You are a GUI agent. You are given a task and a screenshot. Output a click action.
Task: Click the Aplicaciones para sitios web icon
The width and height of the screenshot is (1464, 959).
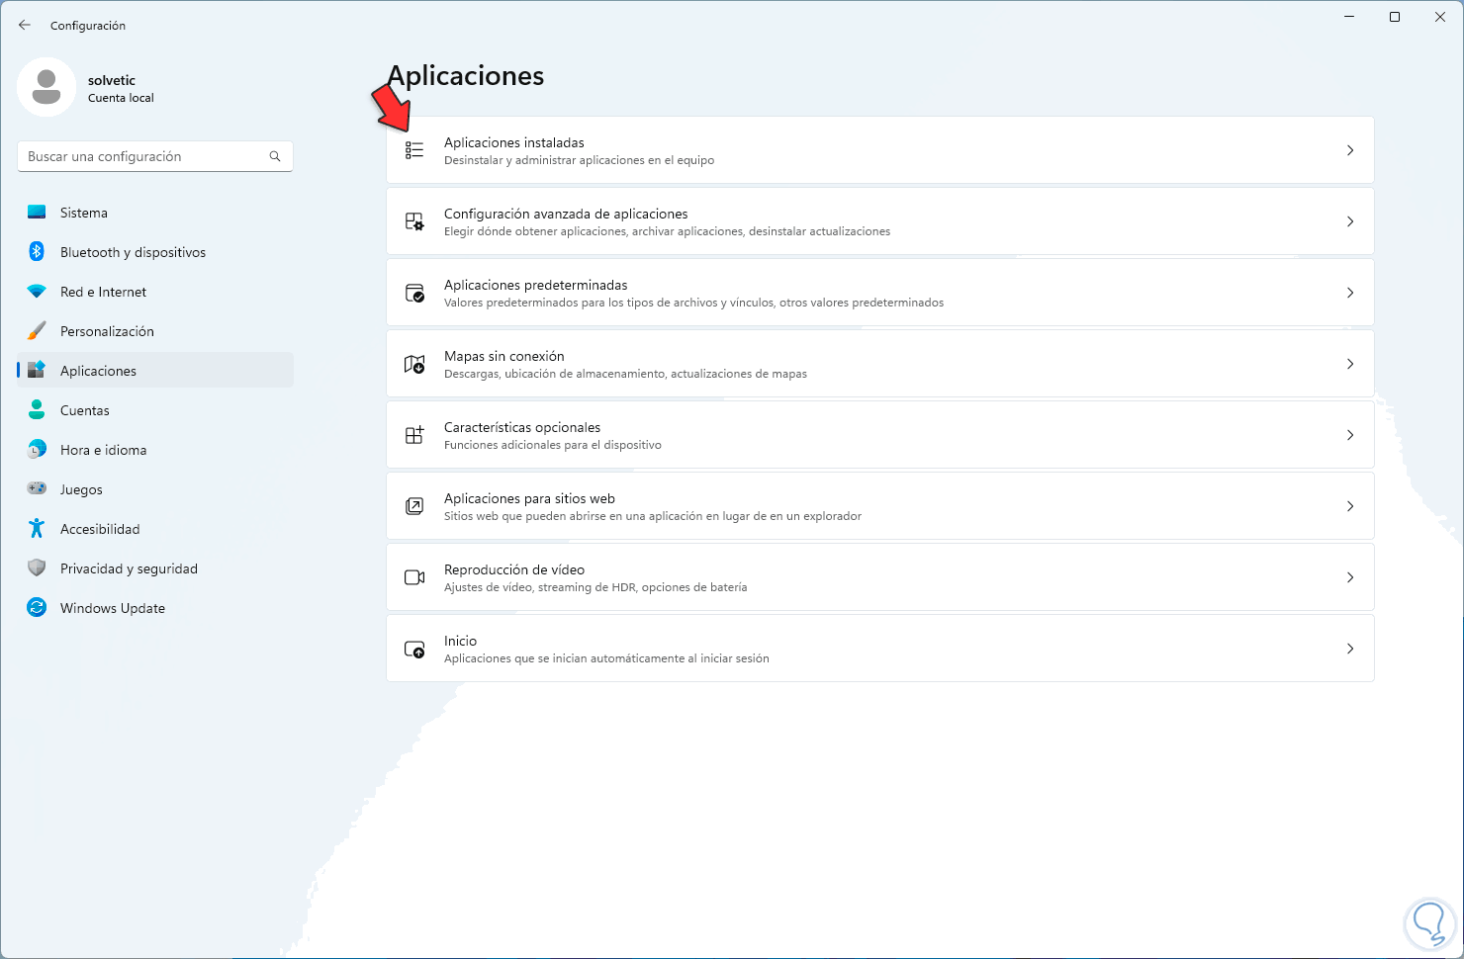click(x=414, y=506)
